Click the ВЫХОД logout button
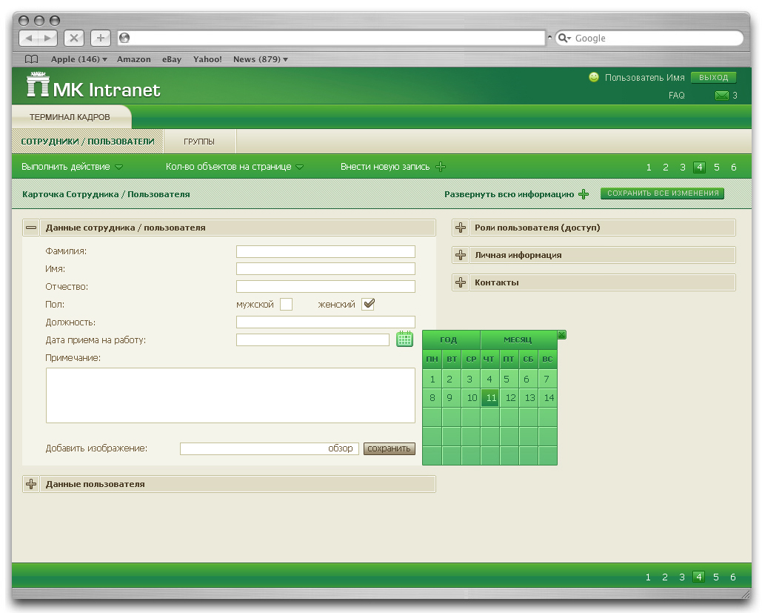 [x=713, y=77]
